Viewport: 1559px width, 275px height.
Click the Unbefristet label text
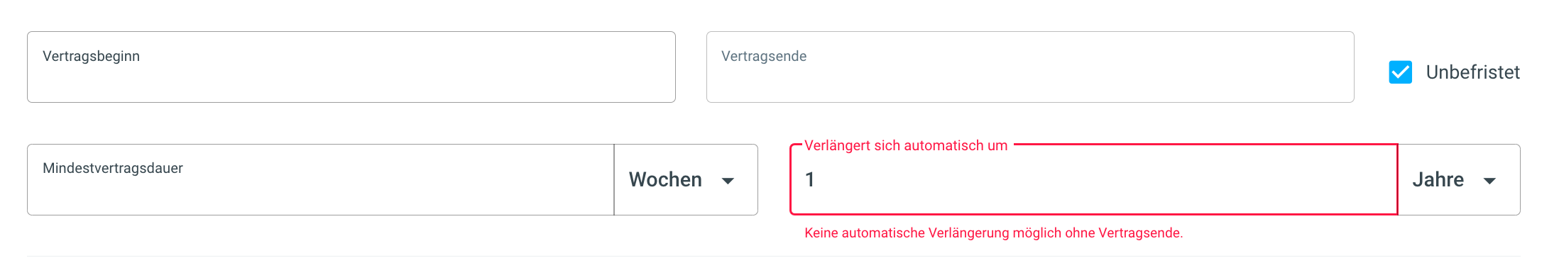(1472, 72)
